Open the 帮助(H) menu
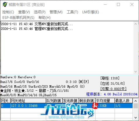This screenshot has height=121, width=139. tap(44, 18)
